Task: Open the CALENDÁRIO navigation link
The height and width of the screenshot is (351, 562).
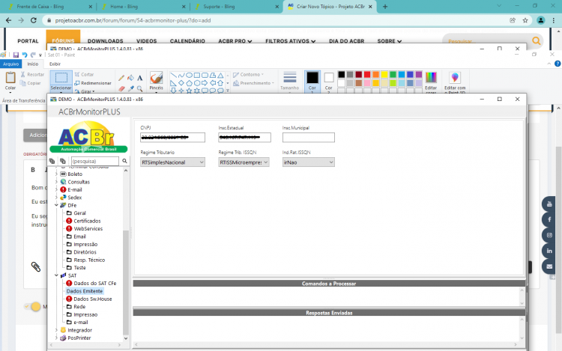Action: 187,41
